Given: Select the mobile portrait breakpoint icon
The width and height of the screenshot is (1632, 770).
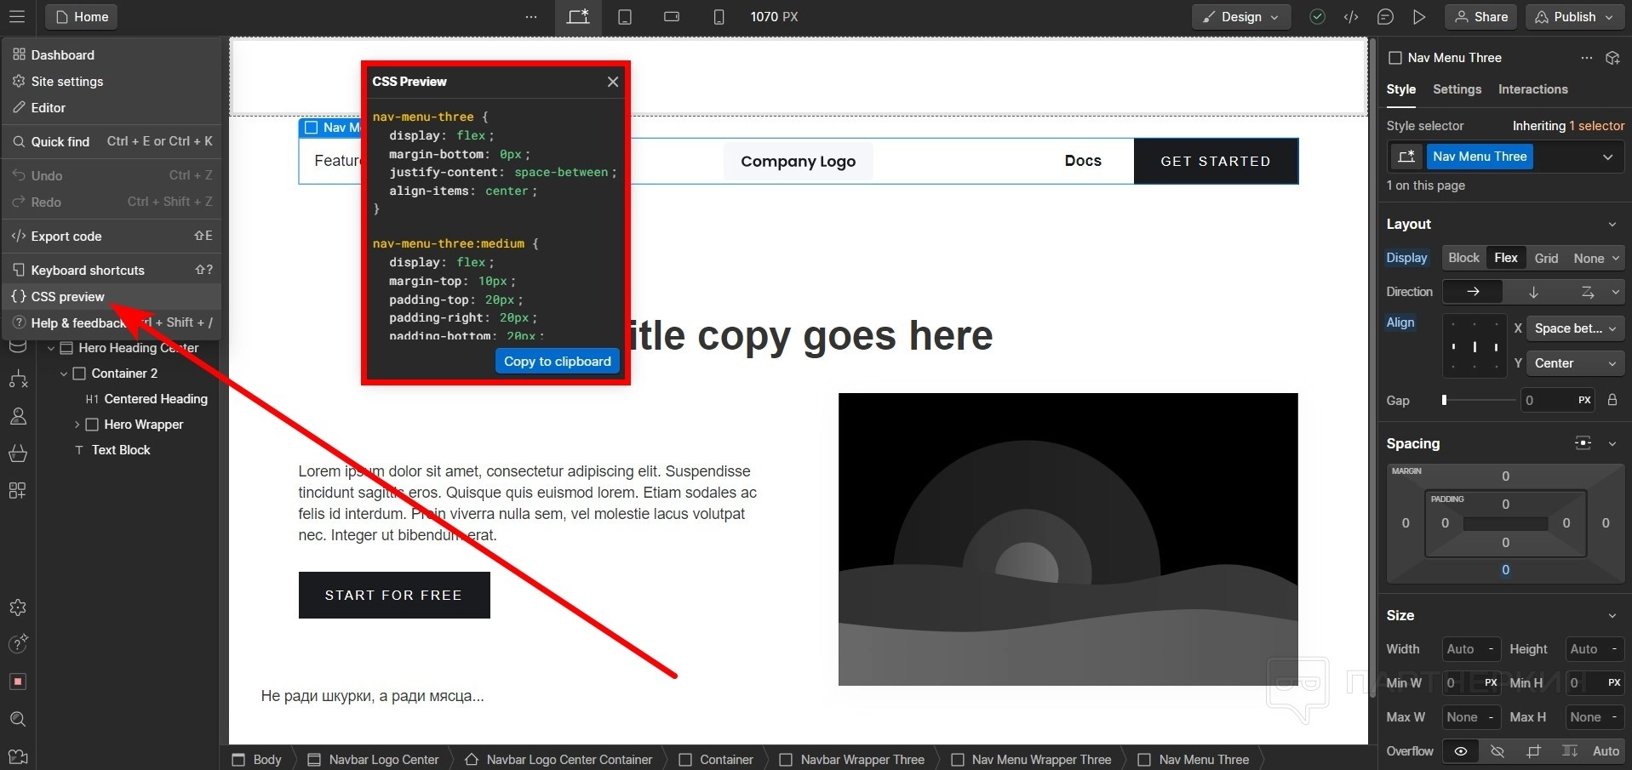Looking at the screenshot, I should (x=719, y=17).
